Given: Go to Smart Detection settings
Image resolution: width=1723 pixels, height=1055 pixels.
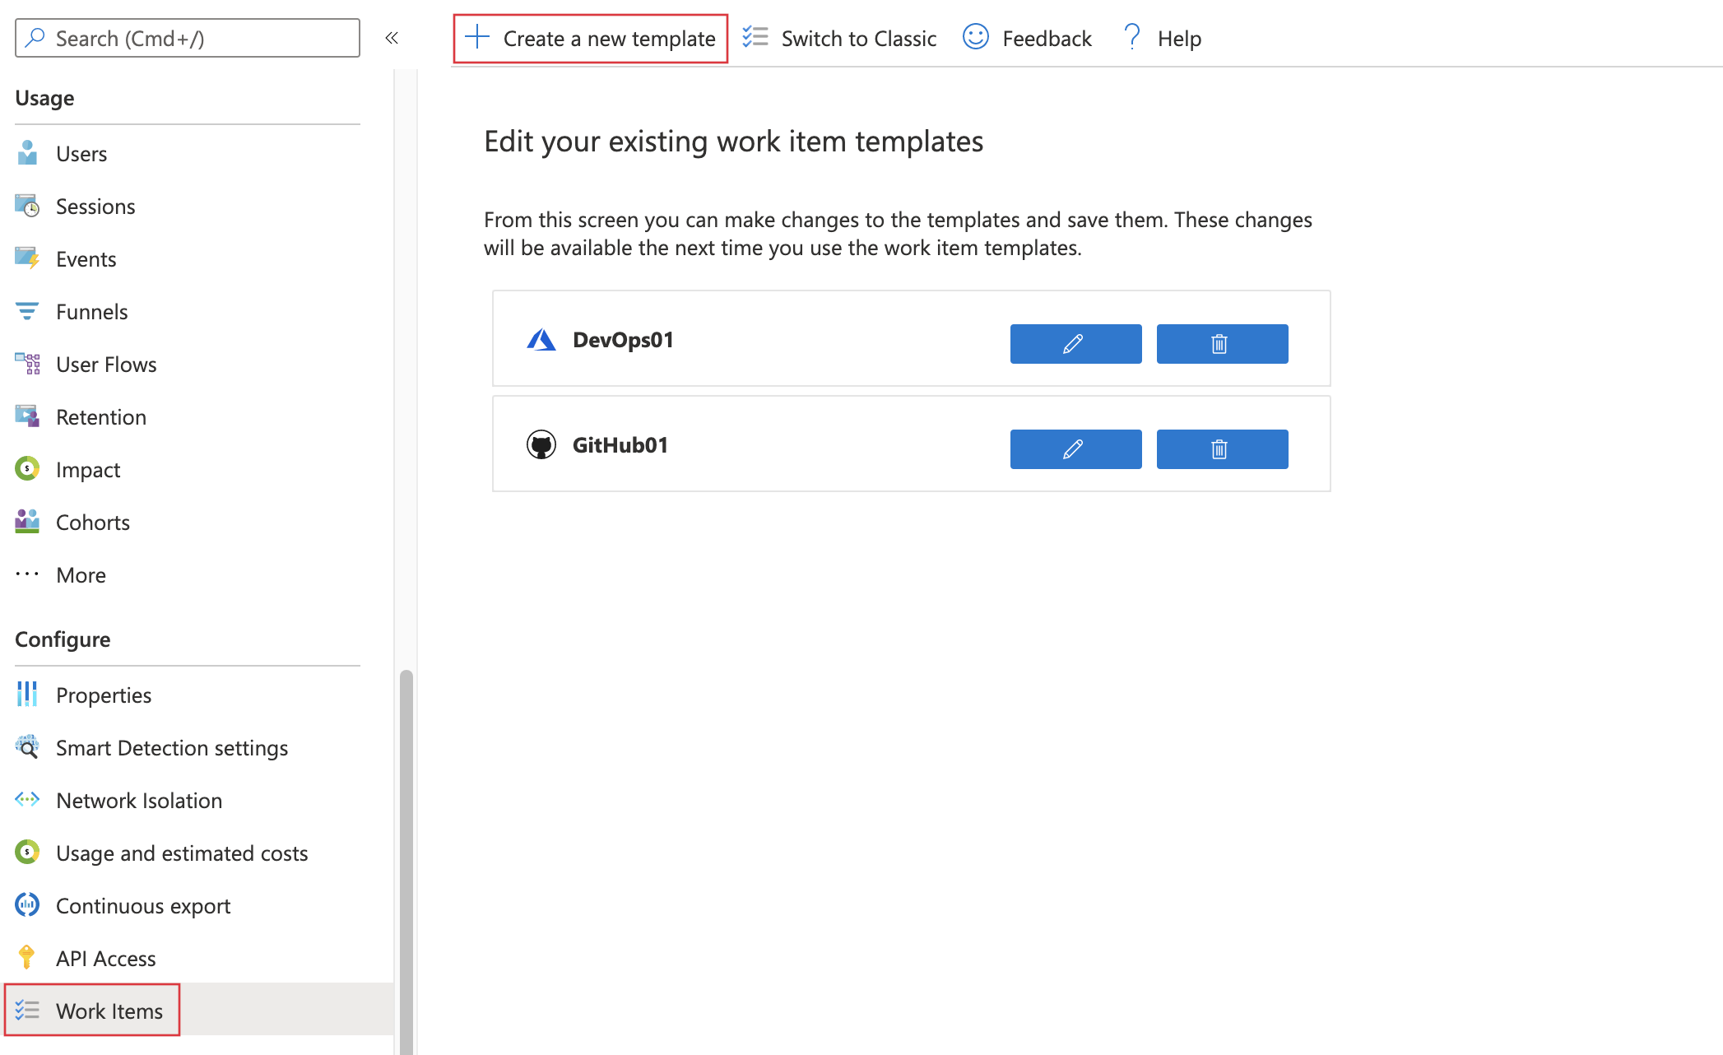Looking at the screenshot, I should click(x=171, y=748).
